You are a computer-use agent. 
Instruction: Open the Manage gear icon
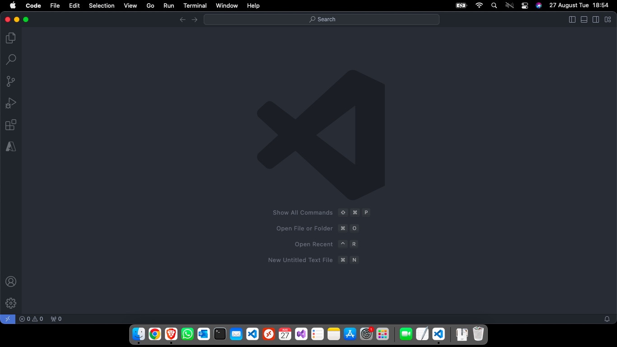11,303
